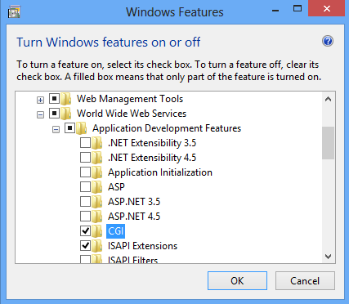This screenshot has width=349, height=304.
Task: Maximize the Windows Features dialog
Action: (298, 9)
